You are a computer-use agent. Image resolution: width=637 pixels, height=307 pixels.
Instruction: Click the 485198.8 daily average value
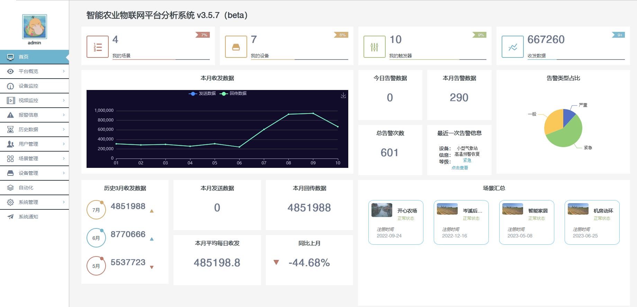tap(217, 263)
